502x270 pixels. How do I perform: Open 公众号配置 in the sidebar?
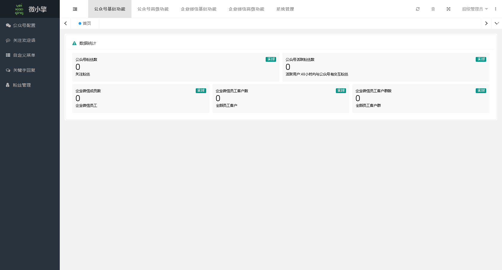click(x=30, y=25)
